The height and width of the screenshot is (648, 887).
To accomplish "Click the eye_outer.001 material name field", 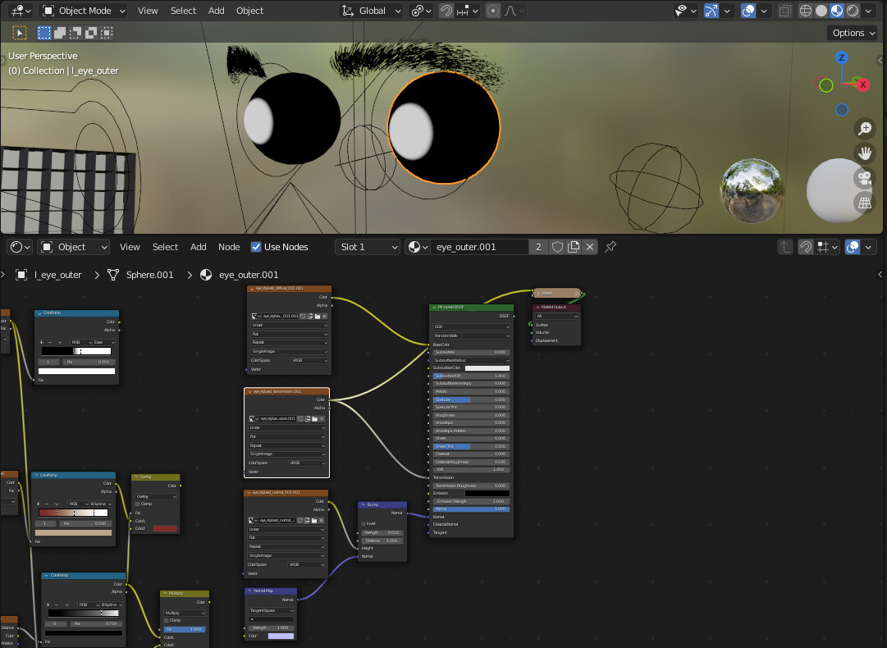I will pyautogui.click(x=480, y=247).
